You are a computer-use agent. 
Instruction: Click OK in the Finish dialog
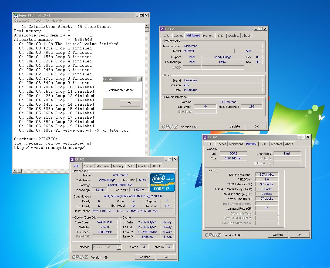tap(130, 103)
